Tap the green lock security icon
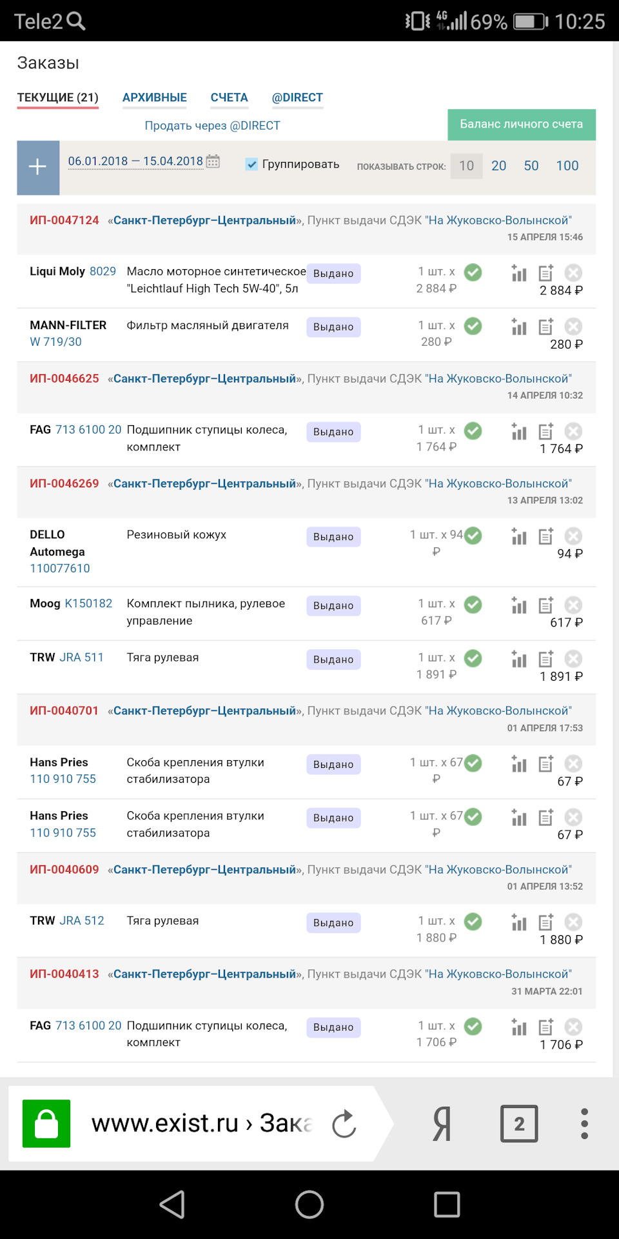The width and height of the screenshot is (619, 1239). (x=46, y=1123)
